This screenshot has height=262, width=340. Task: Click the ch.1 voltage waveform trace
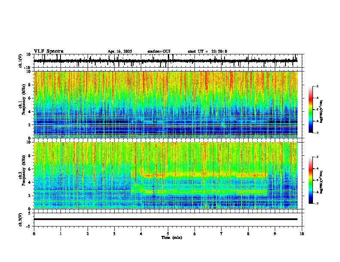click(165, 61)
